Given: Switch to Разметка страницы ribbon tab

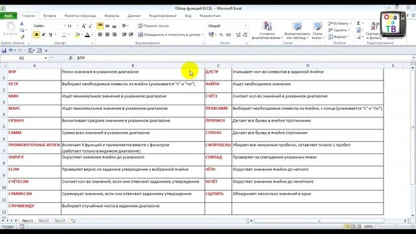Looking at the screenshot, I should 81,16.
